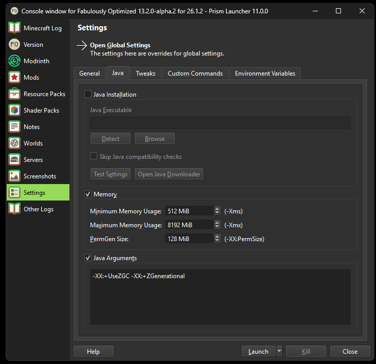Decrease PermGen Size with down arrow
Viewport: 376px width, 364px height.
click(217, 241)
